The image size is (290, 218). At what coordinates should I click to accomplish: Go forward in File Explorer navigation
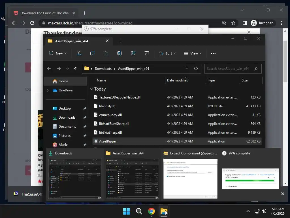click(59, 69)
